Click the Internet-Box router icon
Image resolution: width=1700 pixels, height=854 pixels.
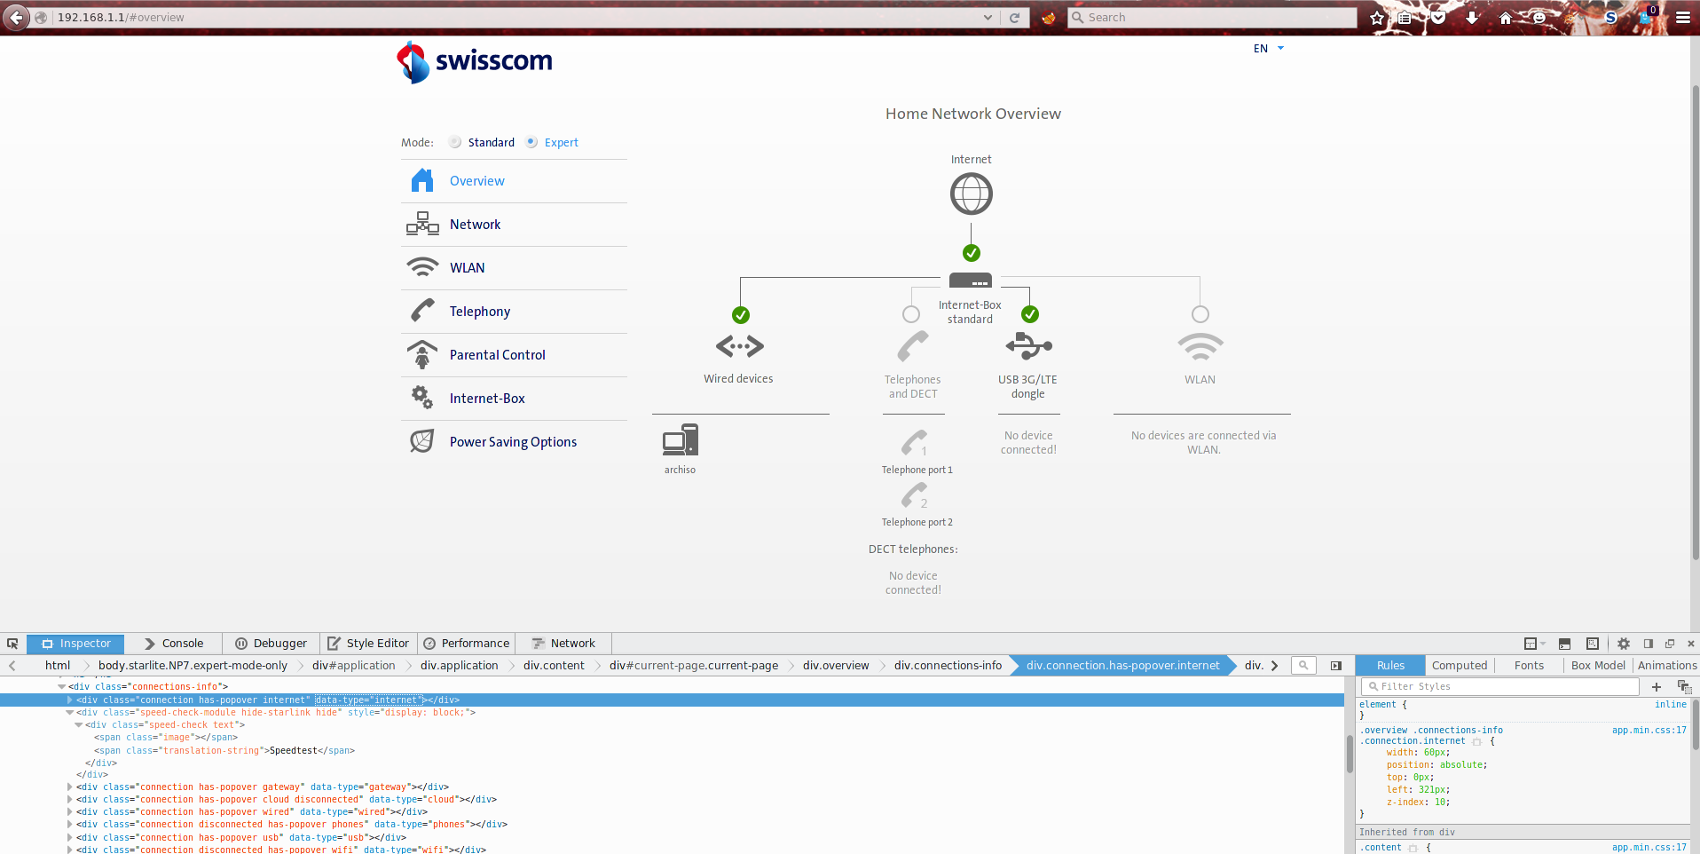(971, 281)
